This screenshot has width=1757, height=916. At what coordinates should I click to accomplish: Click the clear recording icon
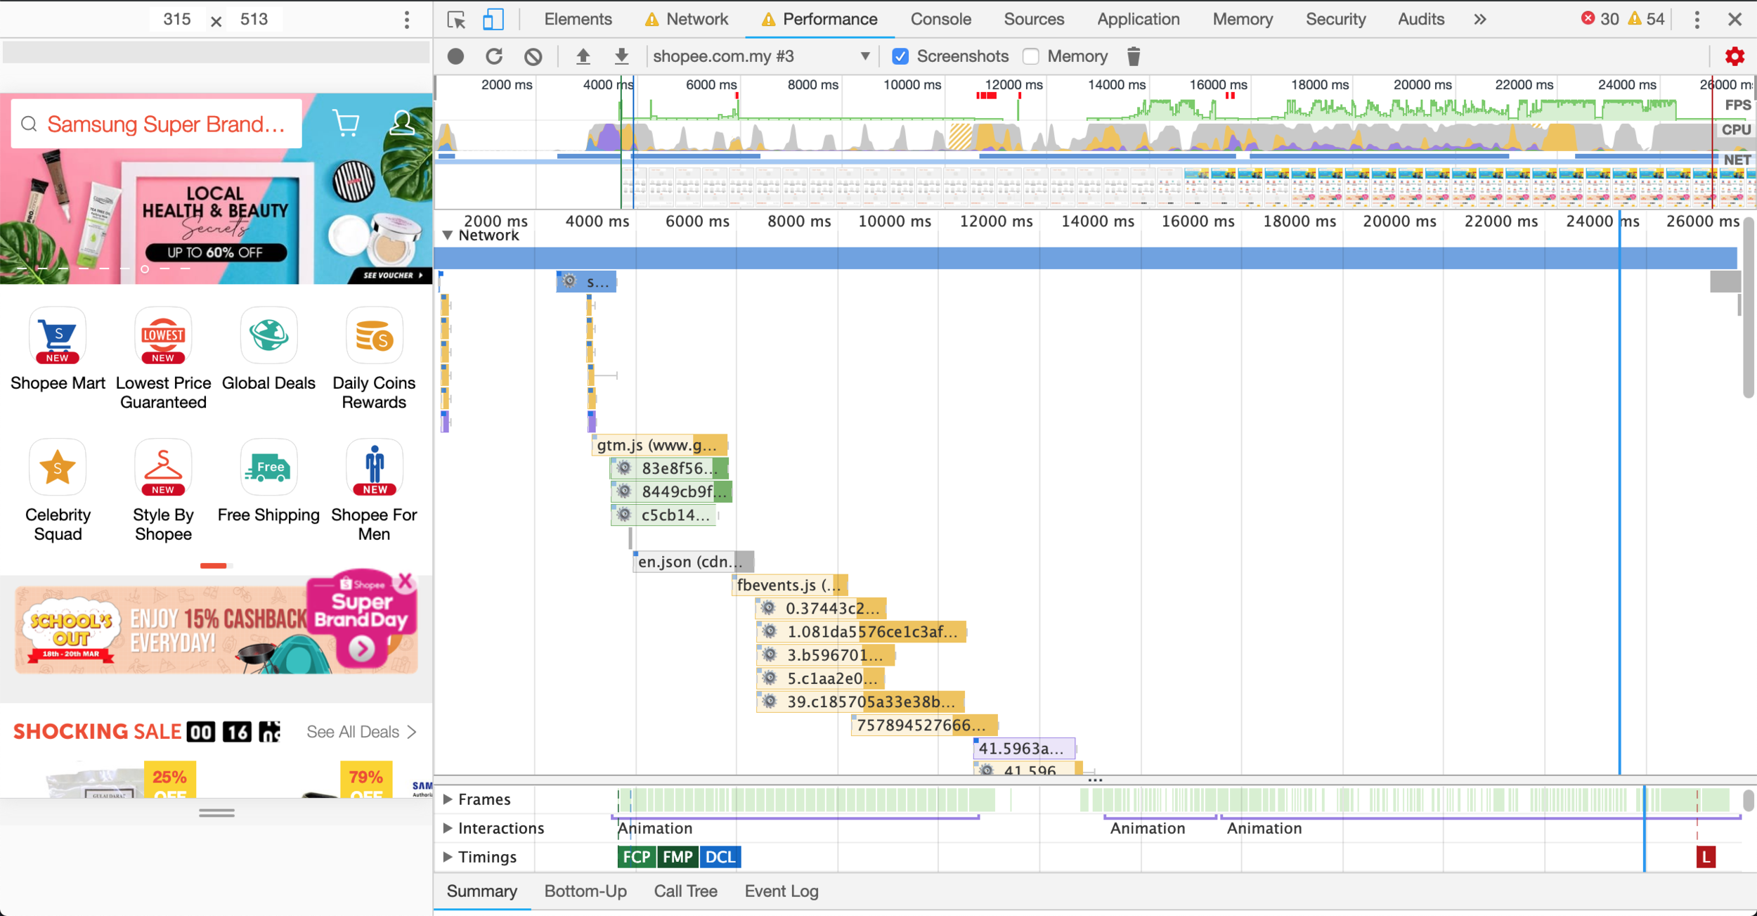point(533,56)
